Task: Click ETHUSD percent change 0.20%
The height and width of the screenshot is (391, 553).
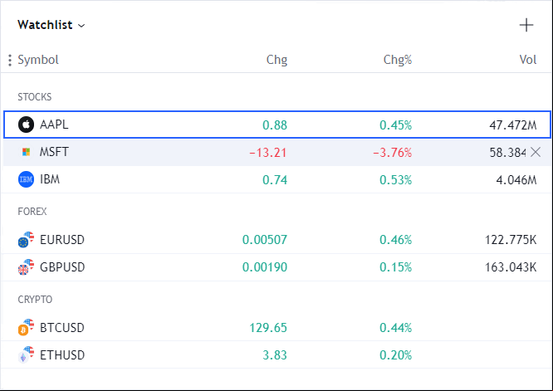Action: [396, 355]
